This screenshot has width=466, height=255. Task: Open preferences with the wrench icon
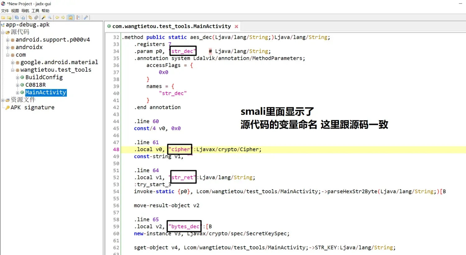(86, 18)
